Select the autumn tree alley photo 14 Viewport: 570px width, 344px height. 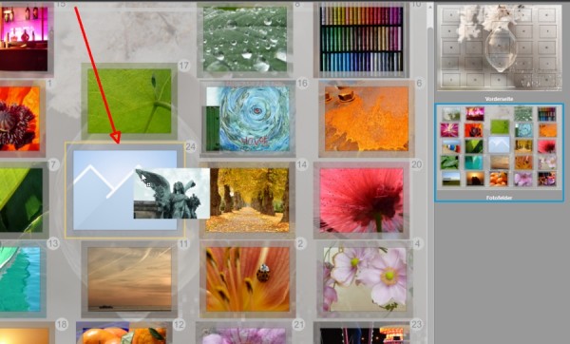pos(248,200)
